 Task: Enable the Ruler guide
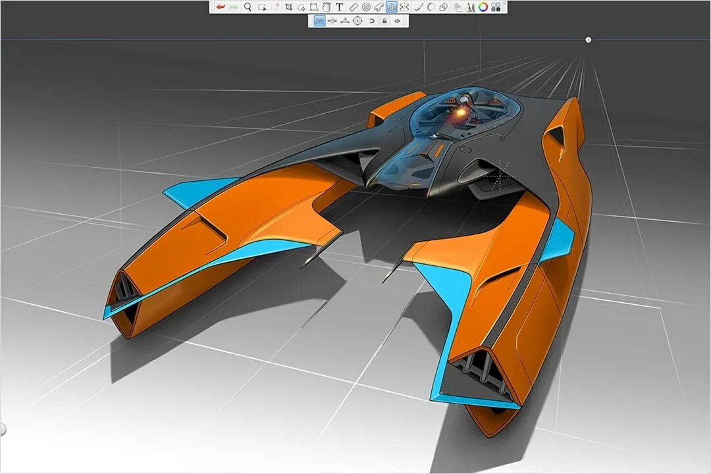point(354,7)
